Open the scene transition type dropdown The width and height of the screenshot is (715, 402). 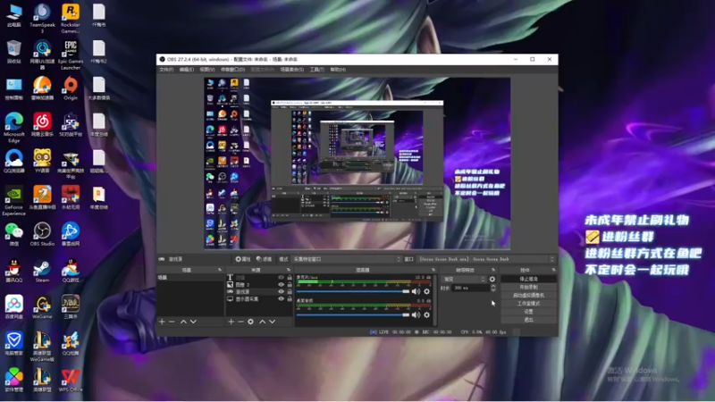[464, 279]
